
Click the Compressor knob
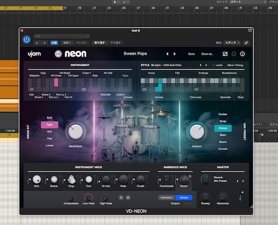pos(71,197)
